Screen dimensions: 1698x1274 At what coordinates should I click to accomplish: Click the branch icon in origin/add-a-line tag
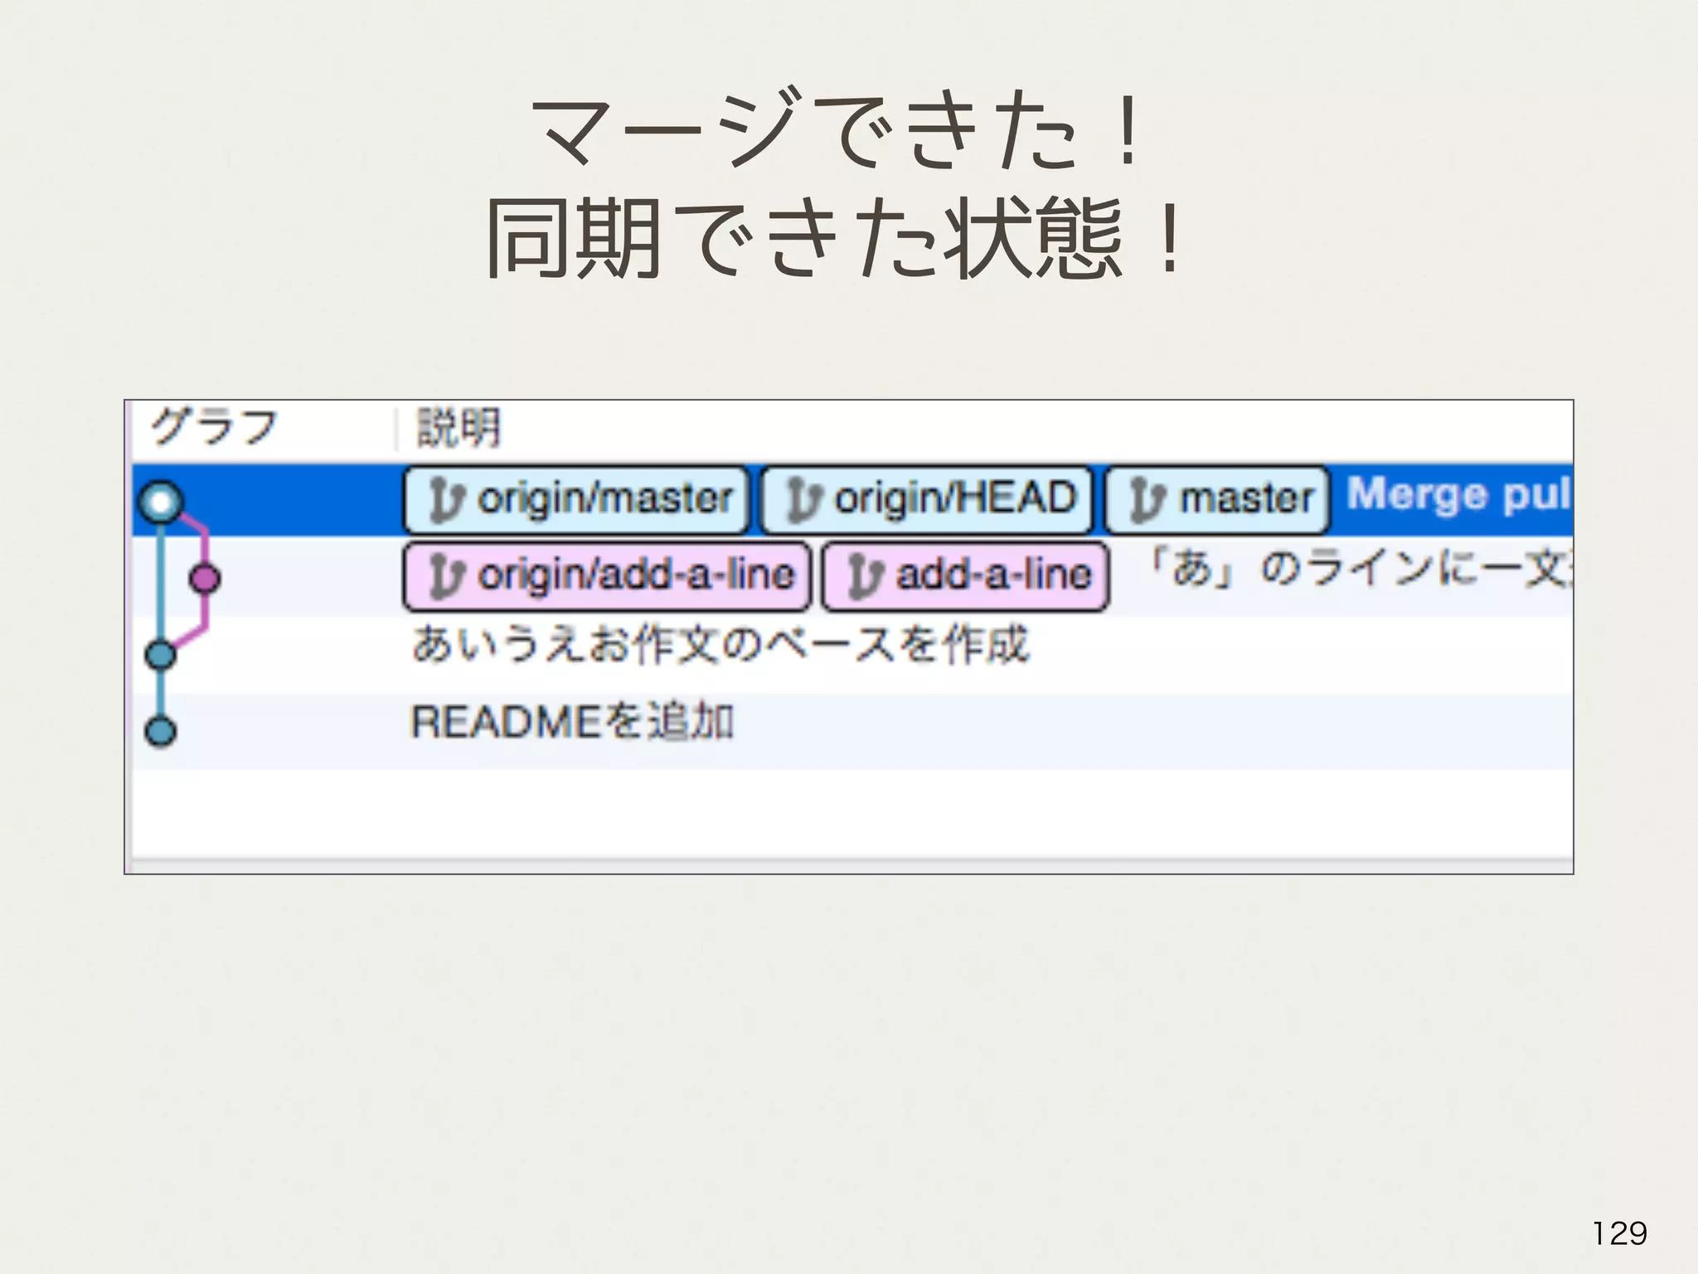pos(449,576)
